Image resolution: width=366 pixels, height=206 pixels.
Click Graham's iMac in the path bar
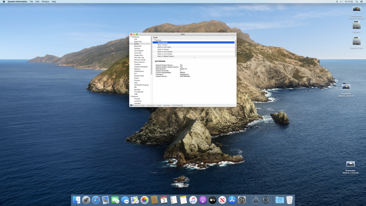click(139, 105)
